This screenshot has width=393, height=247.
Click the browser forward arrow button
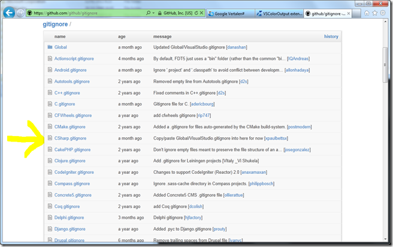click(20, 13)
